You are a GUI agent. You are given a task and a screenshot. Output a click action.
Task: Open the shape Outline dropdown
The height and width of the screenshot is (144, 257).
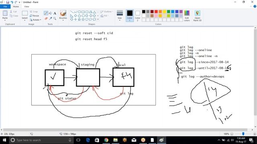(x=106, y=12)
